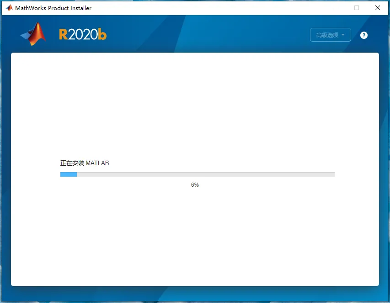Screen dimensions: 390x303
Task: Close the MathWorks Product Installer window
Action: tap(377, 8)
